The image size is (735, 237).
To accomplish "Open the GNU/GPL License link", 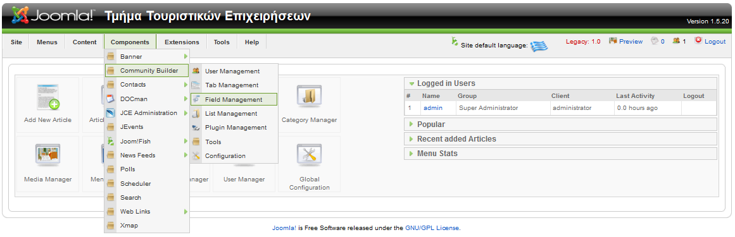I will 432,228.
